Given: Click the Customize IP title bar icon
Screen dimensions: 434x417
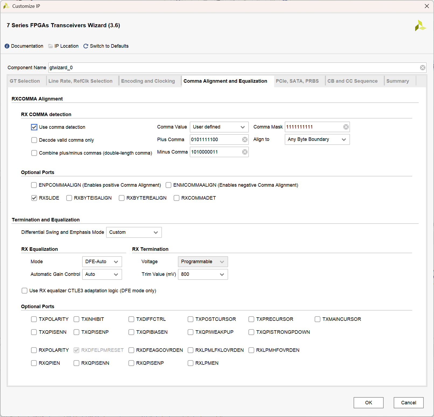Looking at the screenshot, I should point(6,6).
